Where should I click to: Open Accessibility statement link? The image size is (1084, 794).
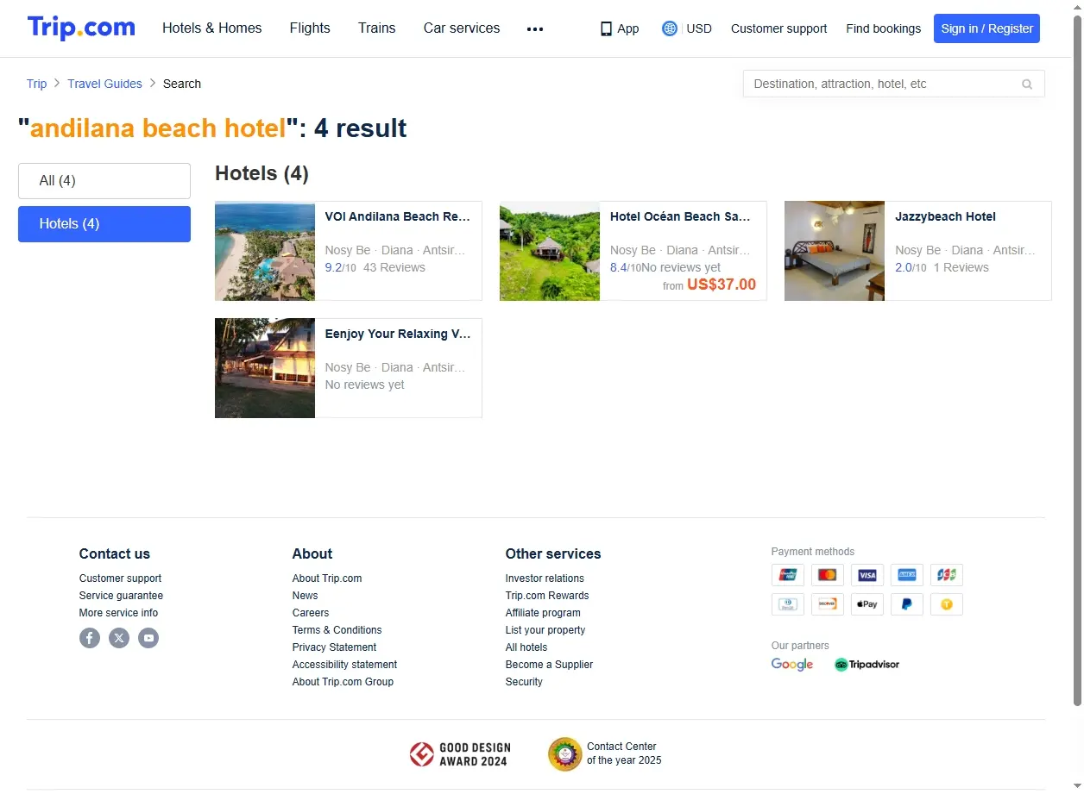(x=344, y=665)
